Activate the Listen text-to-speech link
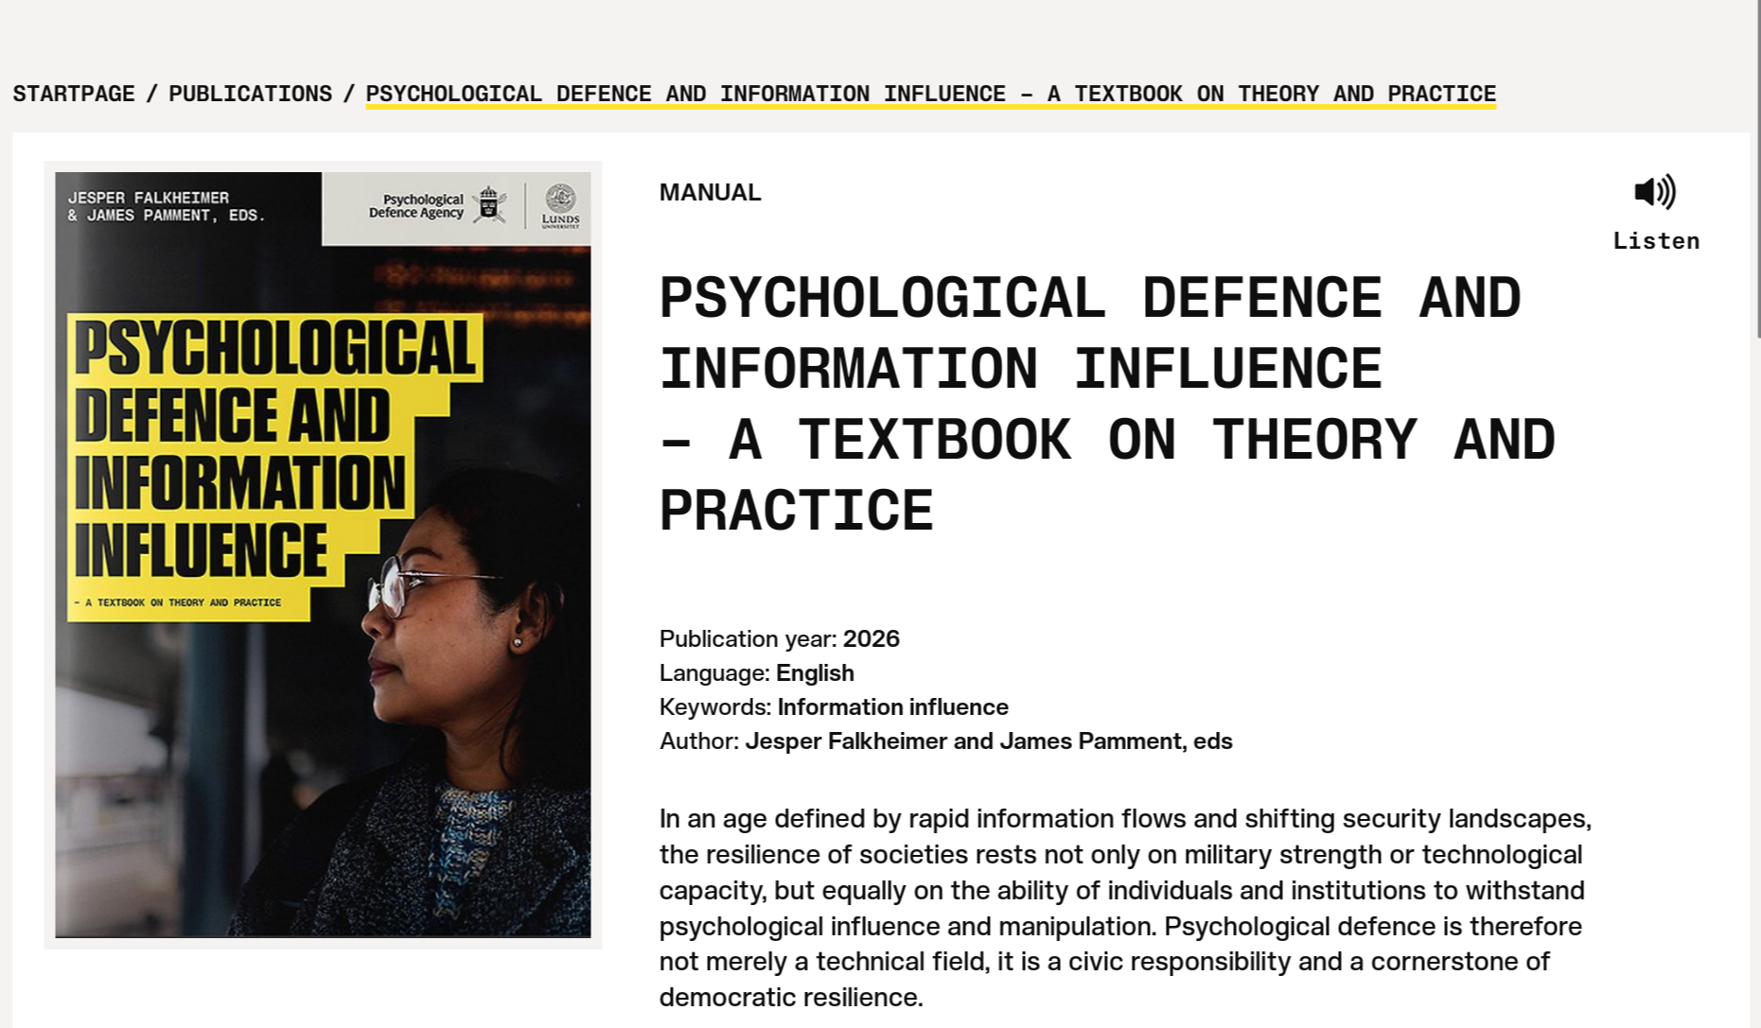 (1656, 241)
